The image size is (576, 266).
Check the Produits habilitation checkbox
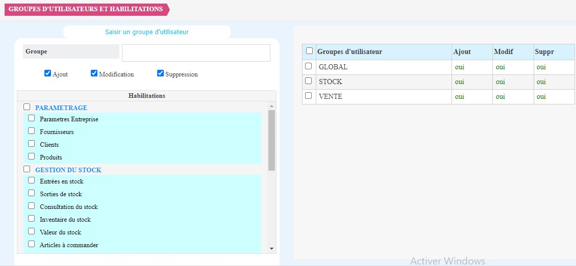point(32,156)
